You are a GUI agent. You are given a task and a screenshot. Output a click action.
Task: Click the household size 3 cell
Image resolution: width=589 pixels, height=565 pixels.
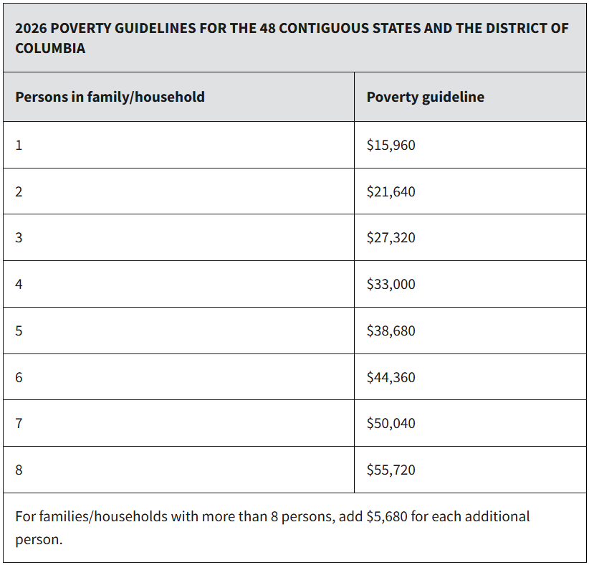point(19,237)
